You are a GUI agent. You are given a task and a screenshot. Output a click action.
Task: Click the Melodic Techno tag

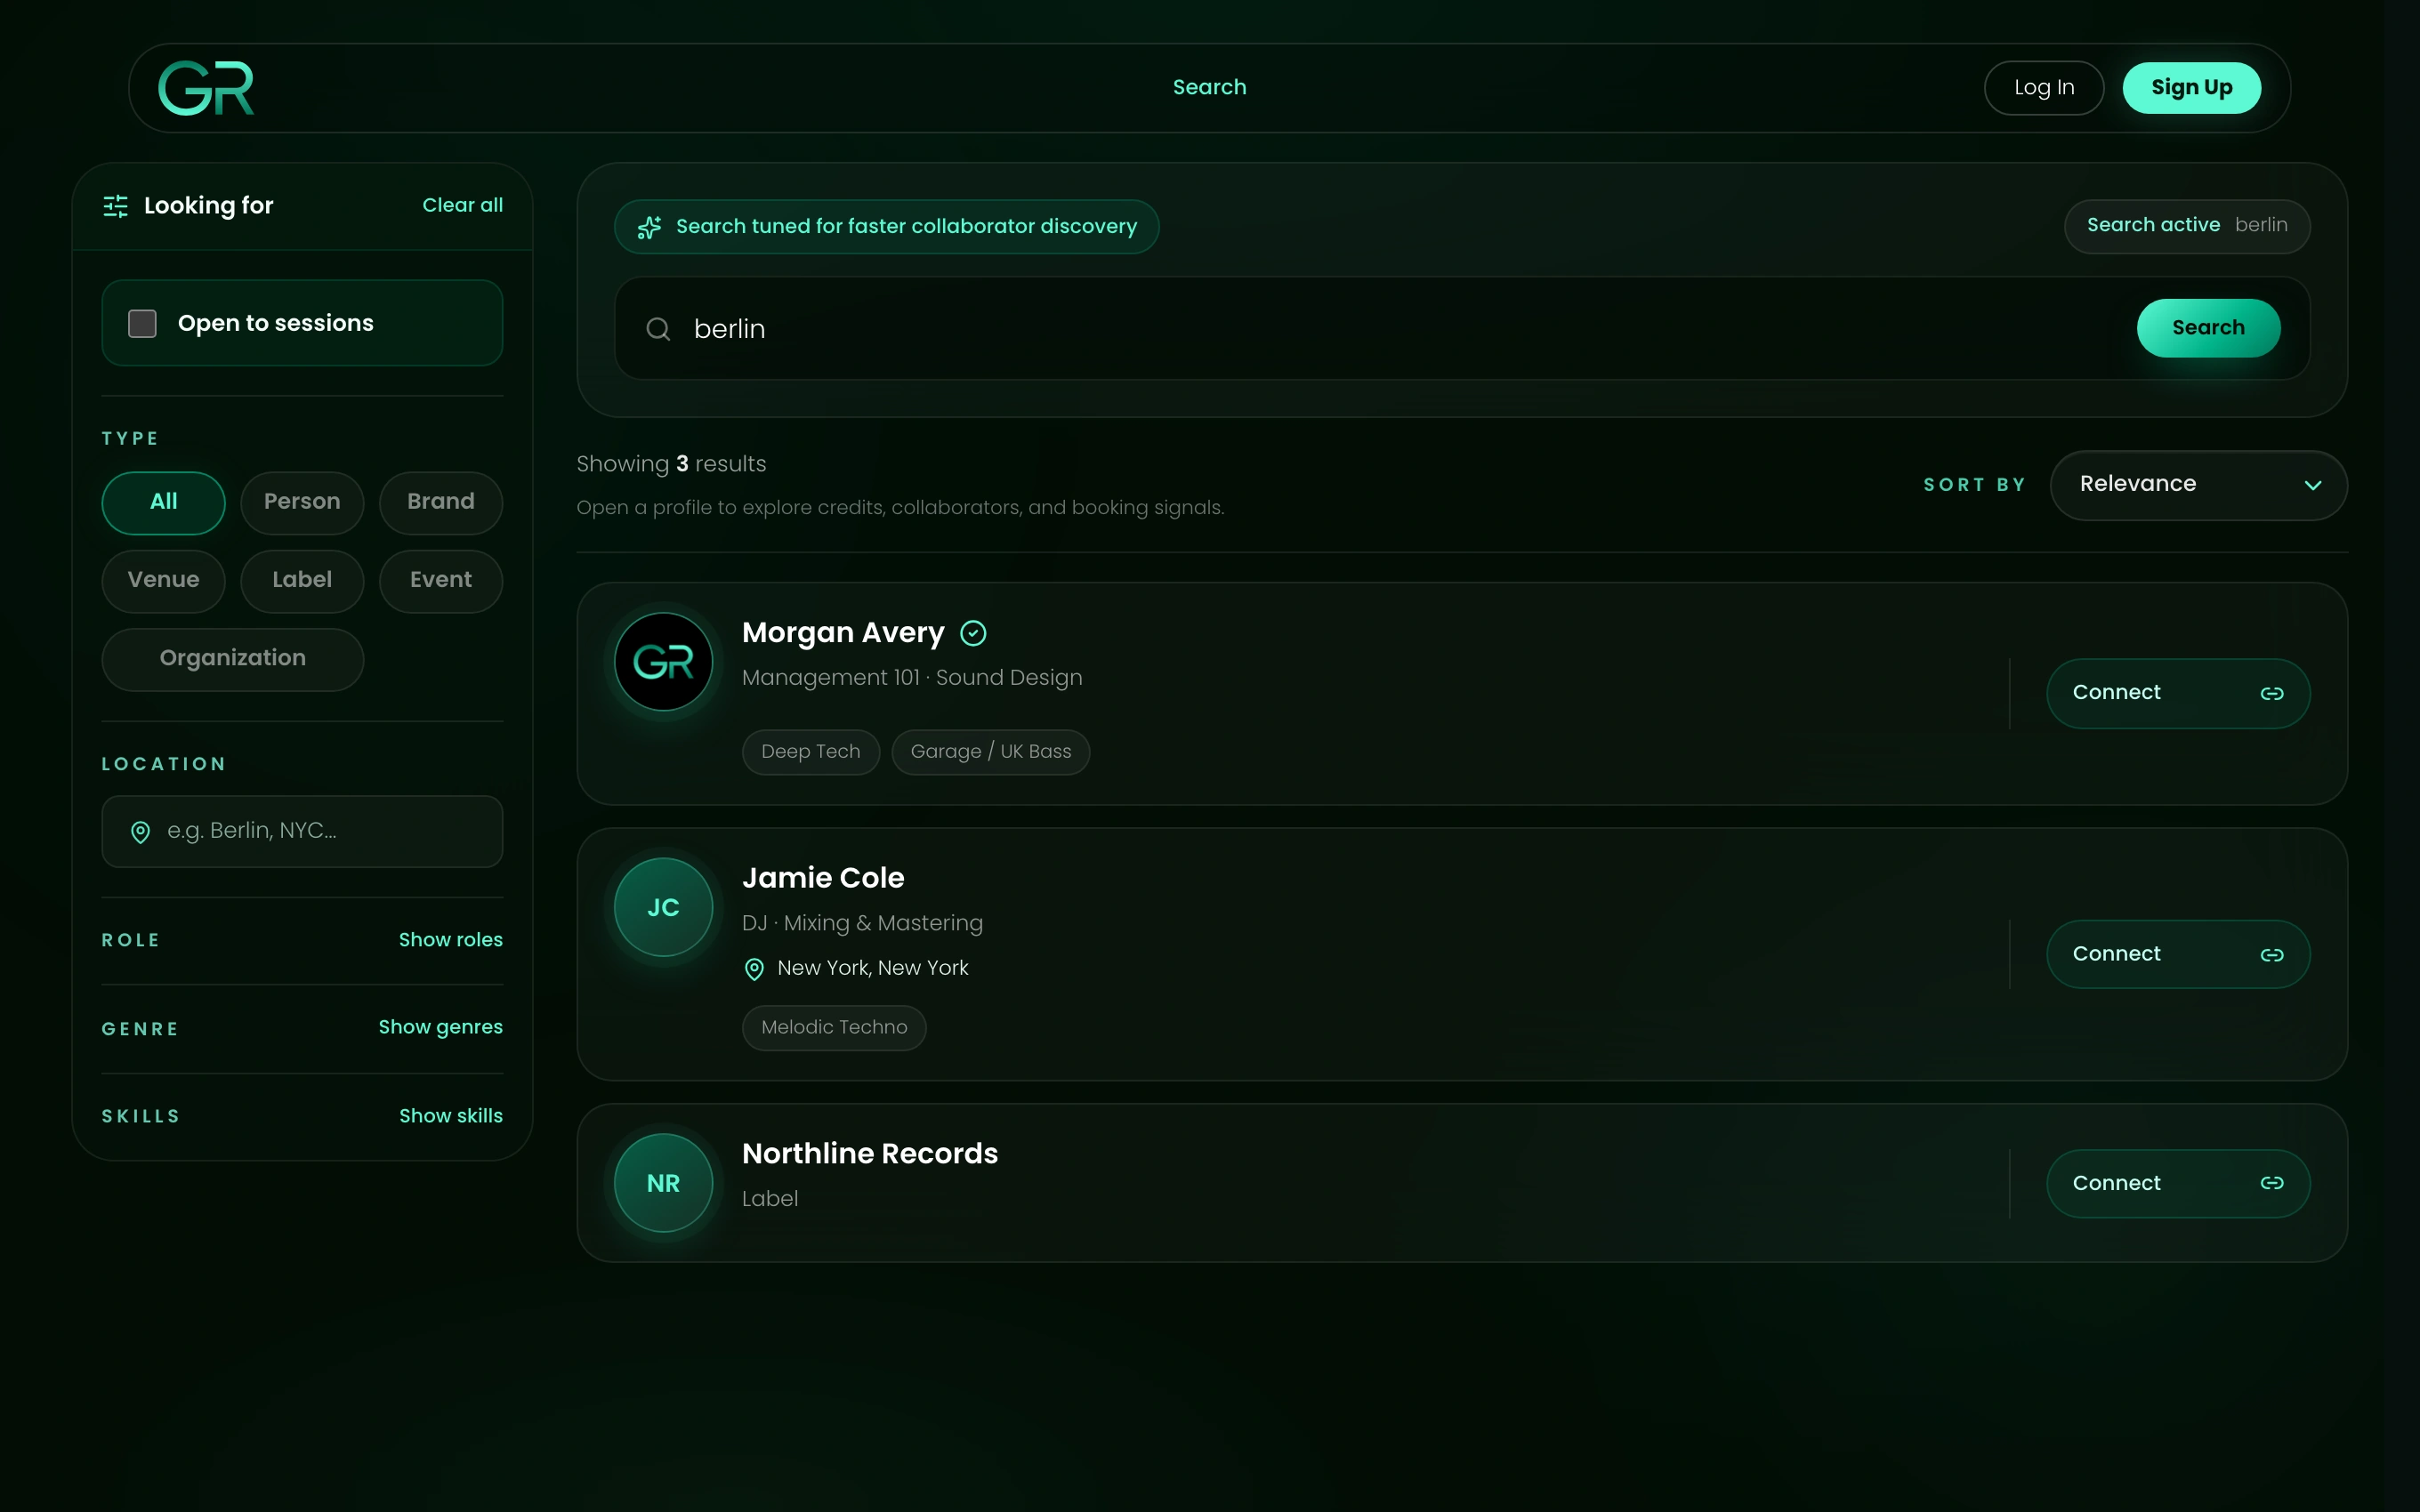tap(834, 1028)
